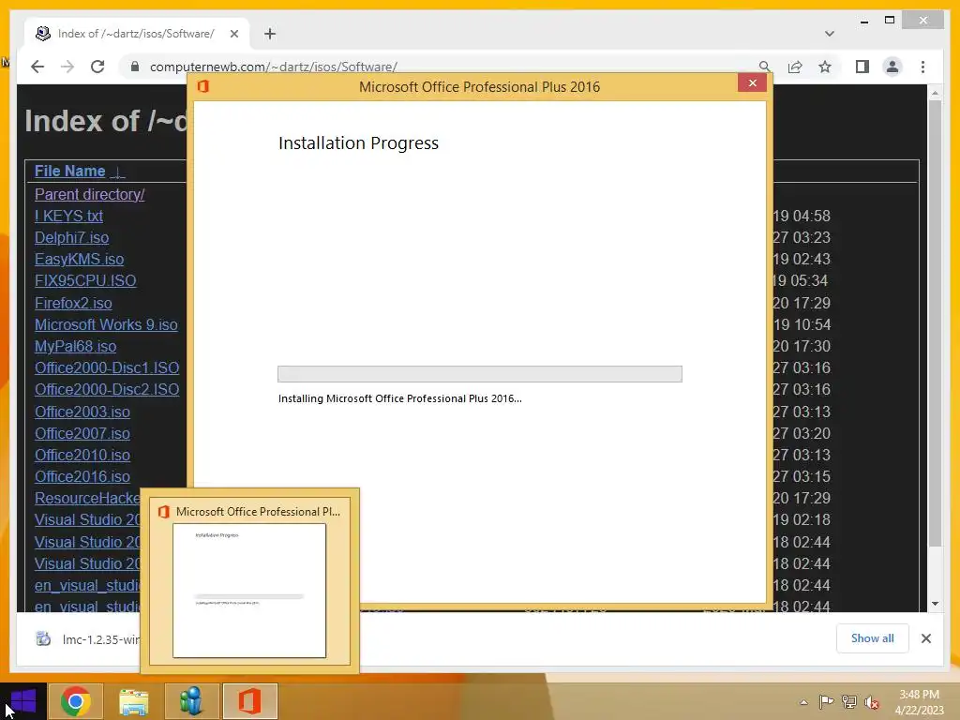Image resolution: width=960 pixels, height=720 pixels.
Task: Click the installation progress bar
Action: pyautogui.click(x=479, y=373)
